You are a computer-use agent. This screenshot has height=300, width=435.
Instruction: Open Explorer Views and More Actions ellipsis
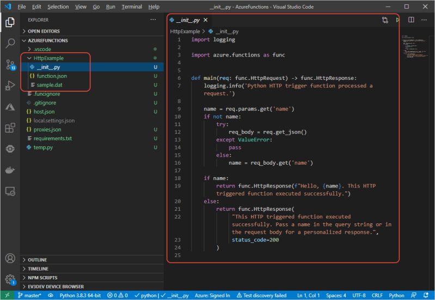[153, 20]
